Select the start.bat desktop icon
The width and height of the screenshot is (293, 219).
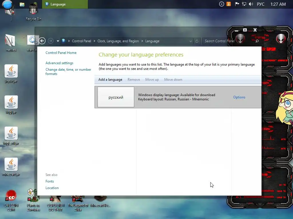tap(33, 43)
